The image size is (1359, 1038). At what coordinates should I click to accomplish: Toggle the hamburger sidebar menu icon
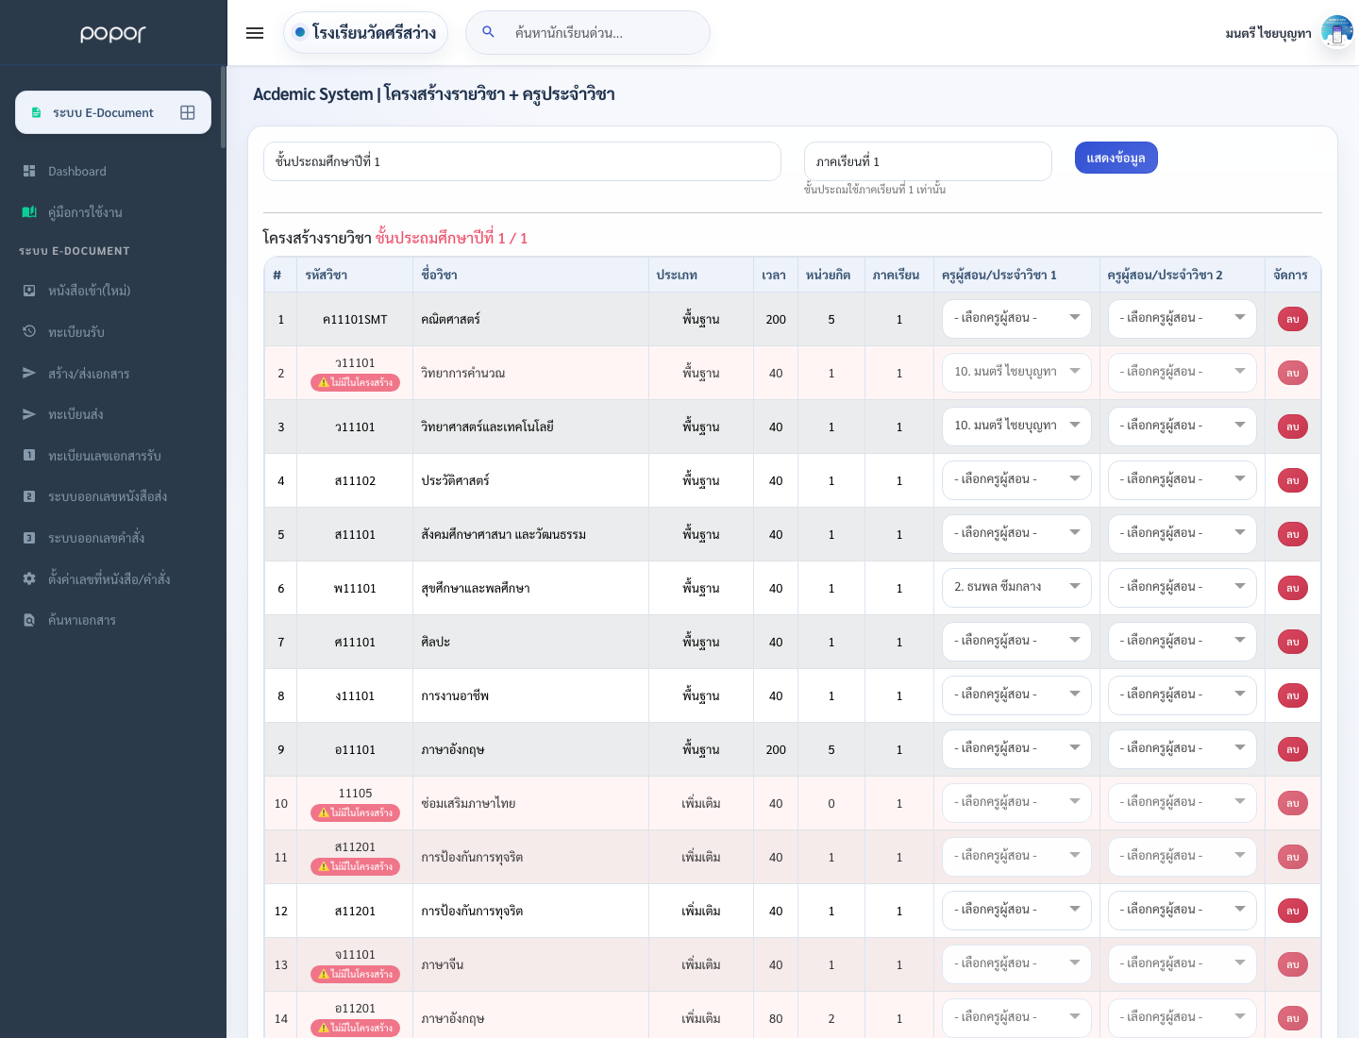(255, 33)
